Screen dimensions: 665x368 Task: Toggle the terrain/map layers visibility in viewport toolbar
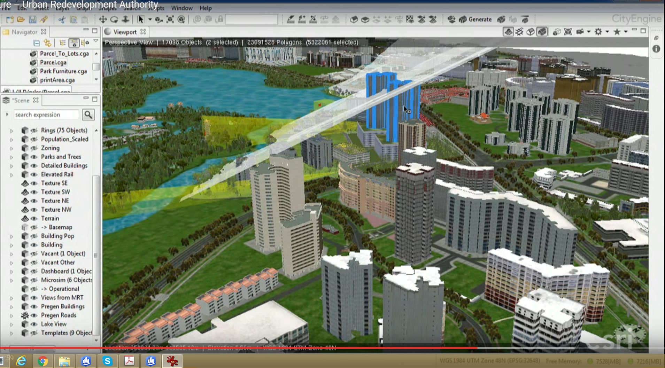click(x=508, y=32)
